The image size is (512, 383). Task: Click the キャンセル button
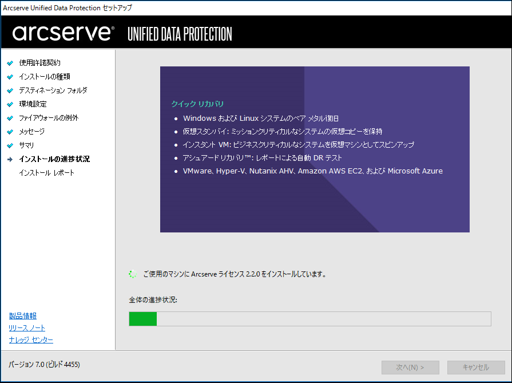tap(476, 368)
